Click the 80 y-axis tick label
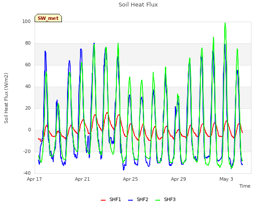Screen dimensions: 277x208 28,43
